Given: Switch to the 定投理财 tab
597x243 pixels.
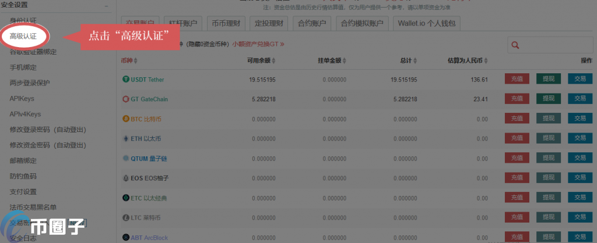Looking at the screenshot, I should pyautogui.click(x=269, y=23).
